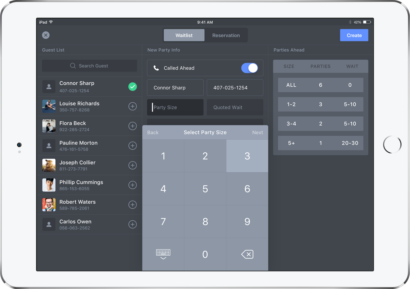Focus the Search Guest field
This screenshot has height=289, width=410.
pos(90,66)
